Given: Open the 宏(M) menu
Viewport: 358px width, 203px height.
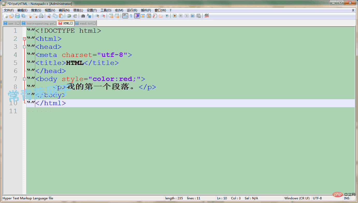Looking at the screenshot, I should [x=119, y=10].
